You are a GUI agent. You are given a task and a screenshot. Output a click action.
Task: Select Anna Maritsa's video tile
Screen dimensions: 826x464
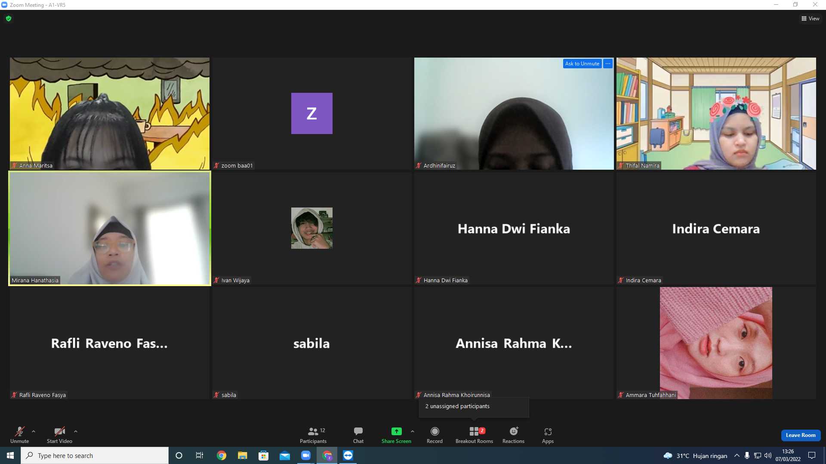(x=110, y=113)
